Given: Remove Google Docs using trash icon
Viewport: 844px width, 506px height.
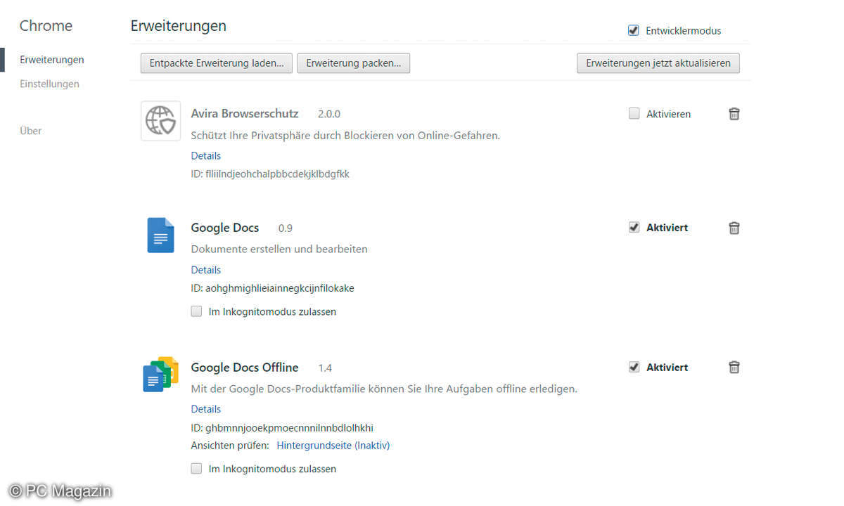Looking at the screenshot, I should click(x=734, y=228).
